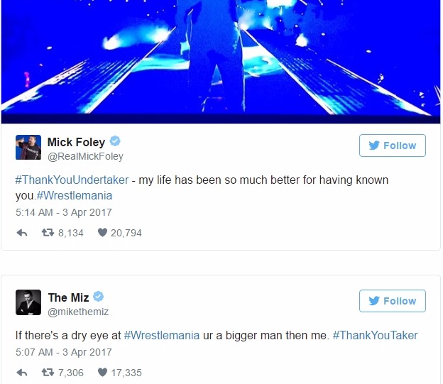This screenshot has width=443, height=384.
Task: Reply to The Miz's tweet
Action: (22, 373)
